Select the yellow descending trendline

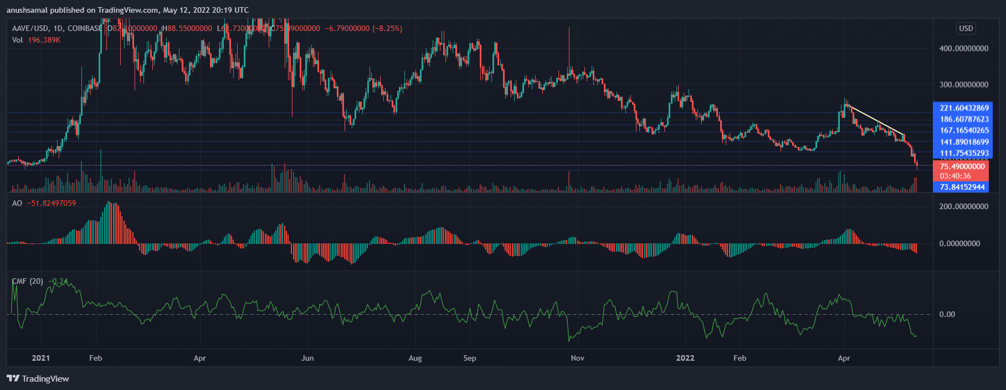click(x=876, y=120)
